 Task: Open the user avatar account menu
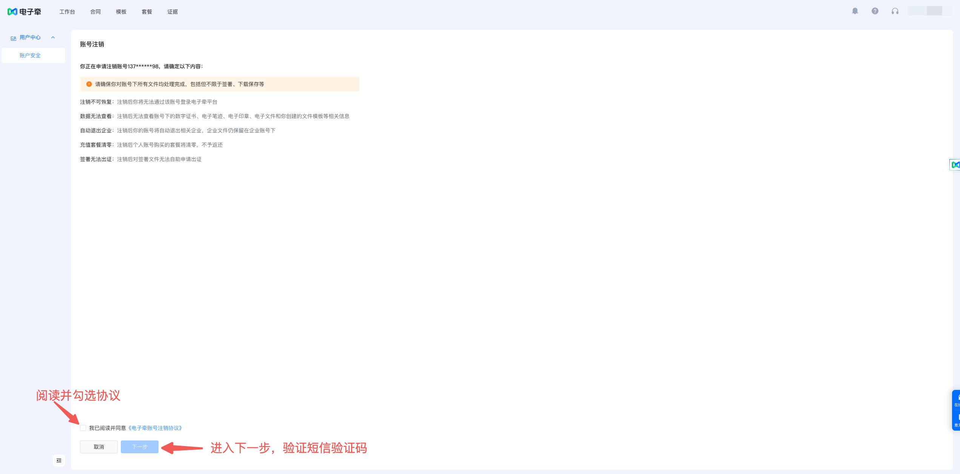tap(929, 11)
